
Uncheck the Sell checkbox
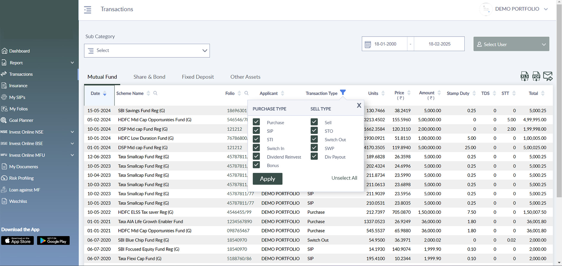pos(314,122)
